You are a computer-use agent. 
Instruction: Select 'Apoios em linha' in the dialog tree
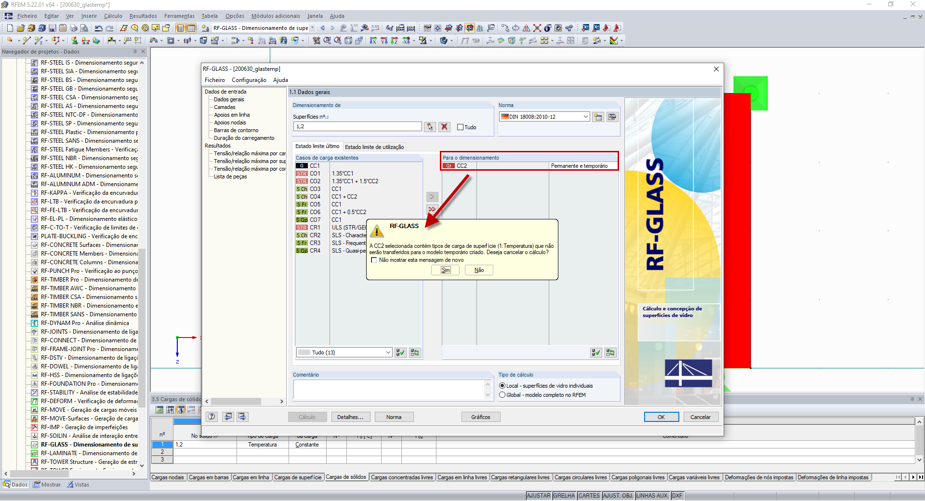[x=232, y=115]
